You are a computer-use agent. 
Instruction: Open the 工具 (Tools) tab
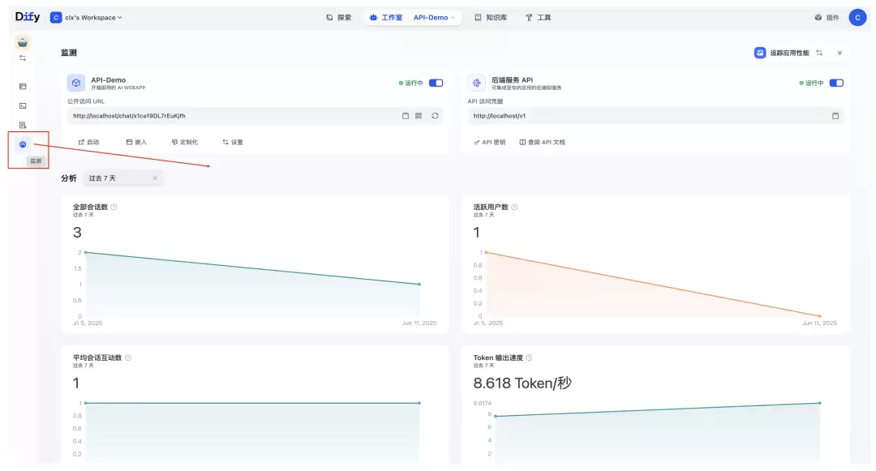coord(538,18)
